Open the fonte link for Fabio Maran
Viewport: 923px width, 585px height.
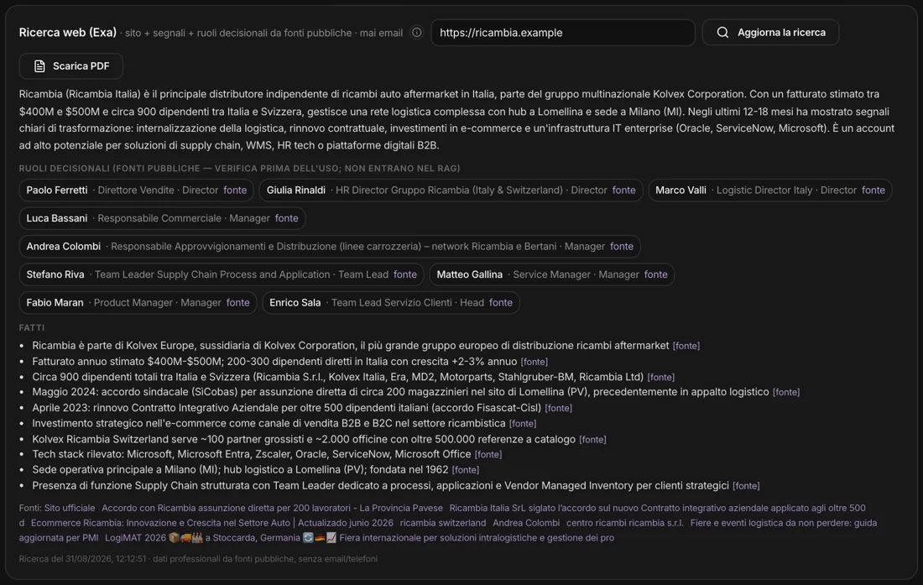(x=237, y=303)
